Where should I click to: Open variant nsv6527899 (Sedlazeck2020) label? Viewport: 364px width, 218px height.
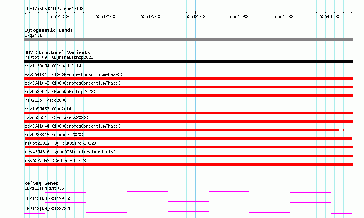point(57,160)
